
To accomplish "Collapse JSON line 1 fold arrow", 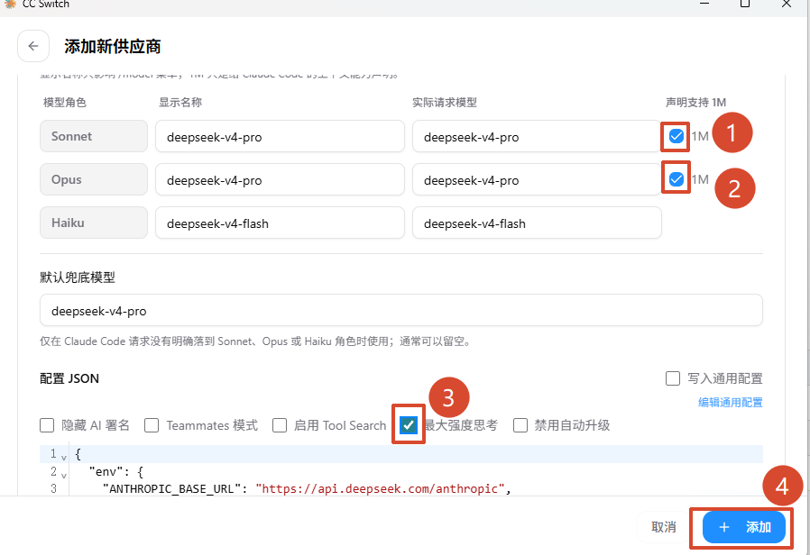I will point(64,457).
